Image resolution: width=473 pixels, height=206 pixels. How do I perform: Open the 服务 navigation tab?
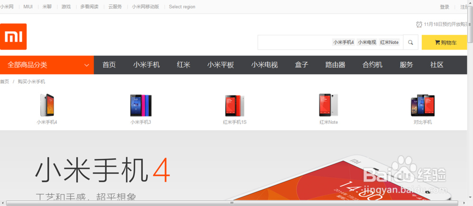[406, 65]
